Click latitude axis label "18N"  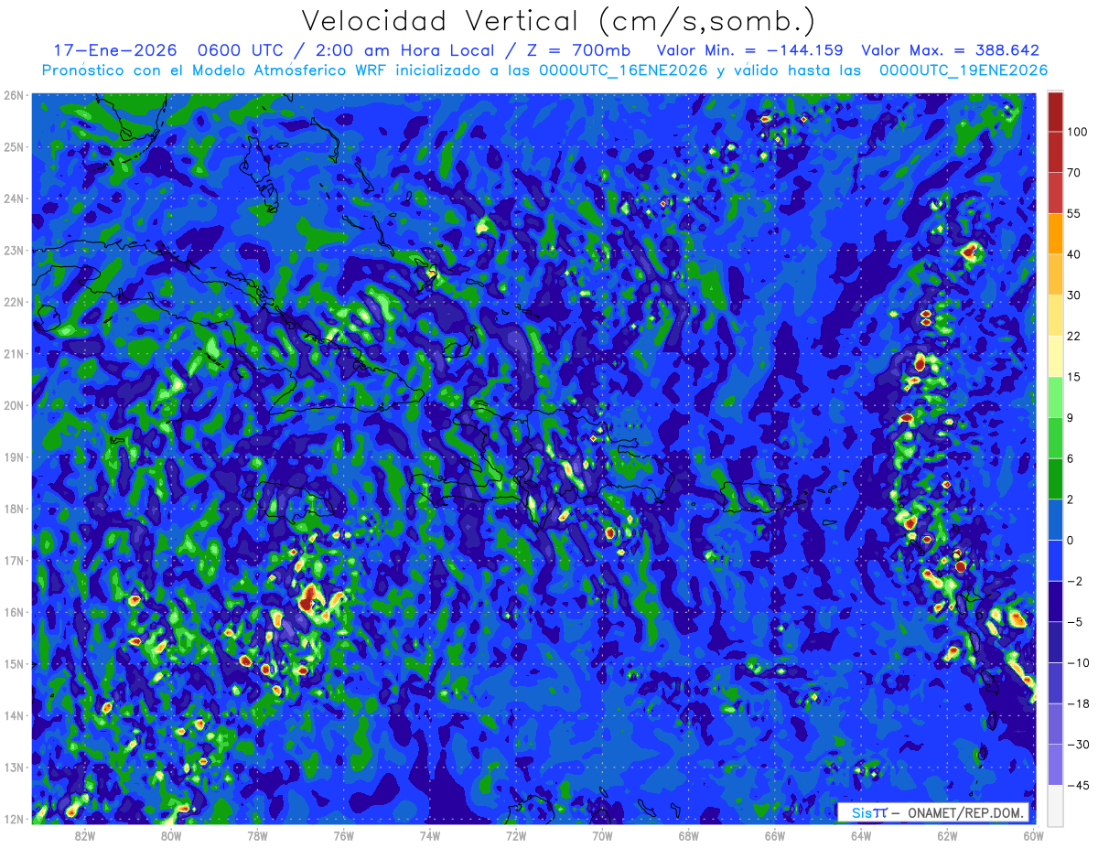(x=14, y=509)
